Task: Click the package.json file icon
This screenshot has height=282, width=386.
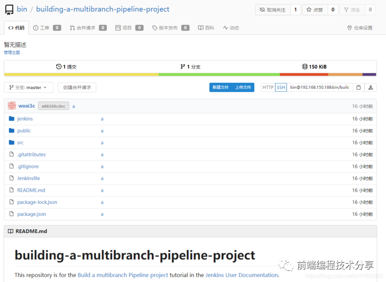Action: coord(12,213)
